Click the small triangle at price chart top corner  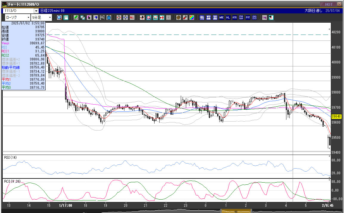(x=329, y=29)
